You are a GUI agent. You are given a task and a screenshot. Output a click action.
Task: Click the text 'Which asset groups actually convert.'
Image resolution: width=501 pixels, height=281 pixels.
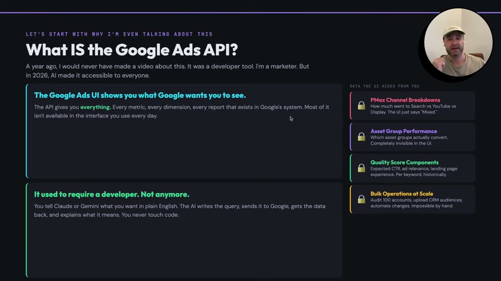(409, 137)
